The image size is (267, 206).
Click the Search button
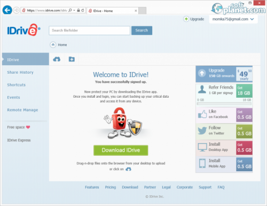(x=142, y=30)
